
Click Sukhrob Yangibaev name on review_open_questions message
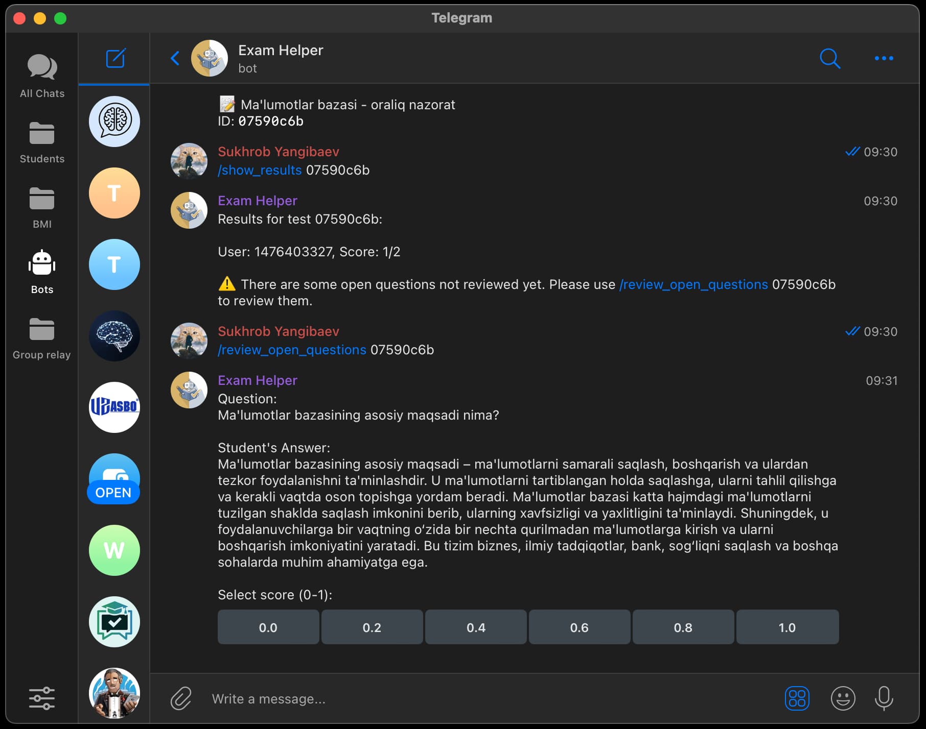point(279,331)
